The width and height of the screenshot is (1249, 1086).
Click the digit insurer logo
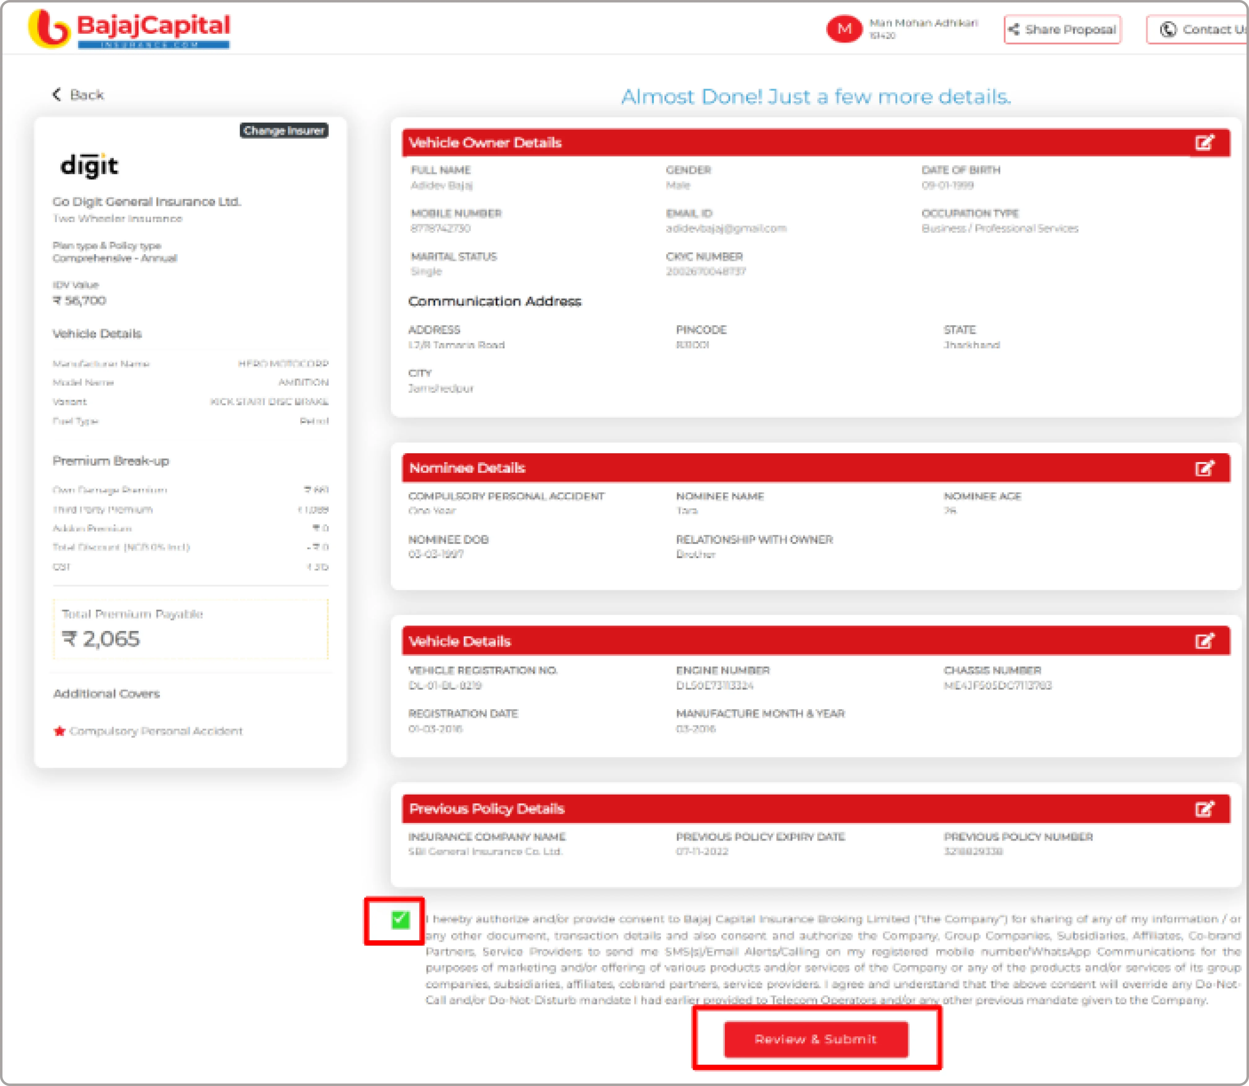(89, 166)
